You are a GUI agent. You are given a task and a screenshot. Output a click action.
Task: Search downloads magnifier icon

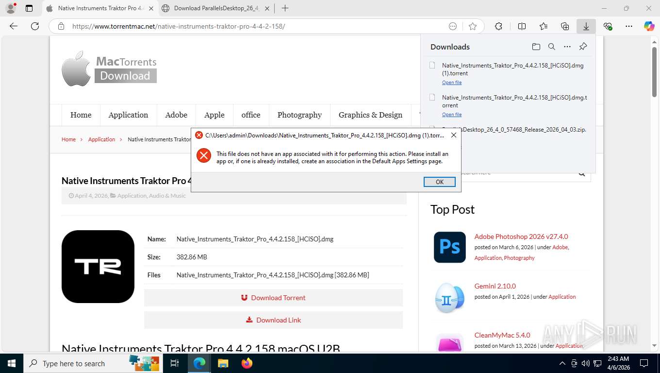[x=552, y=47]
